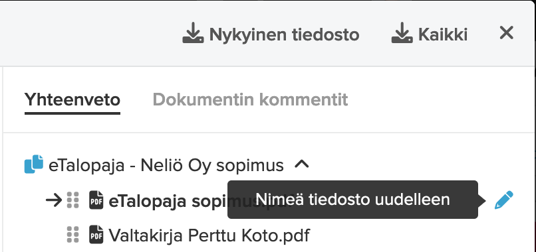
Task: Select eTalopaja - Neliö Oy sopimus title
Action: point(166,165)
